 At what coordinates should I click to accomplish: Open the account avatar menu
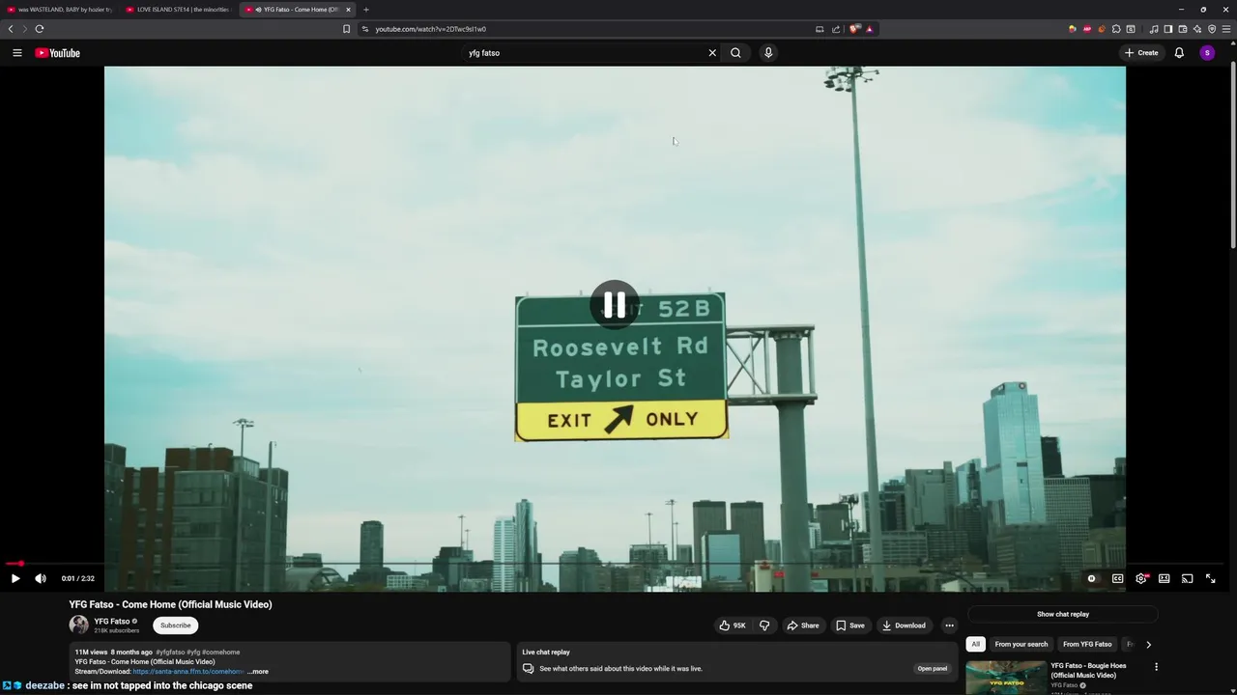coord(1207,53)
